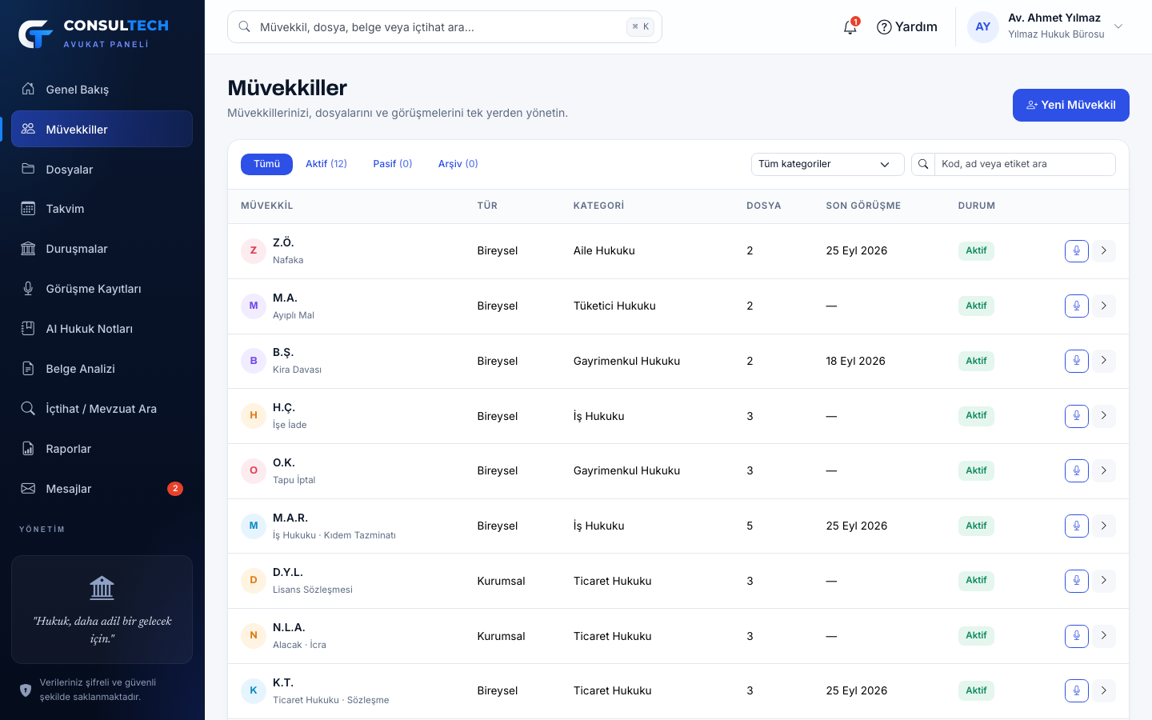The height and width of the screenshot is (720, 1152).
Task: Switch to the Pasif (0) tab
Action: coord(393,164)
